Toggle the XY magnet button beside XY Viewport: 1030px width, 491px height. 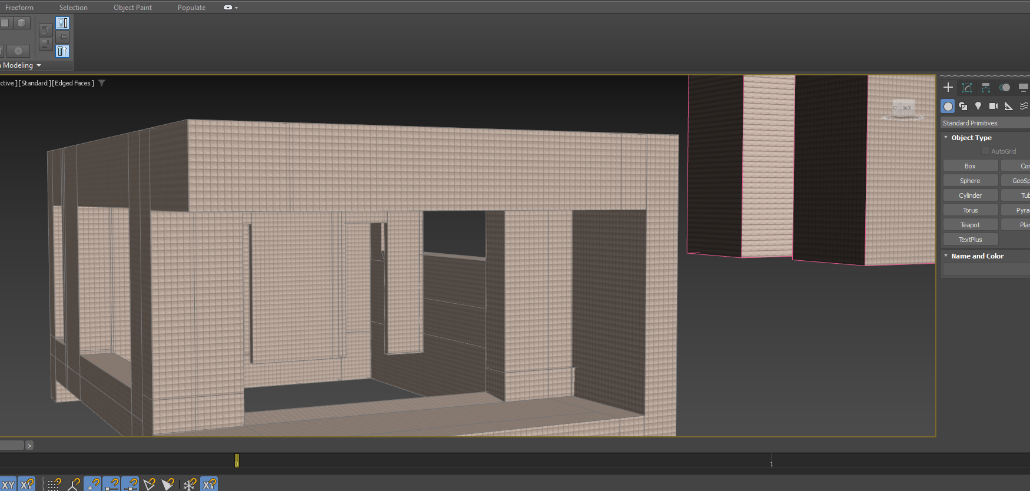pos(26,484)
